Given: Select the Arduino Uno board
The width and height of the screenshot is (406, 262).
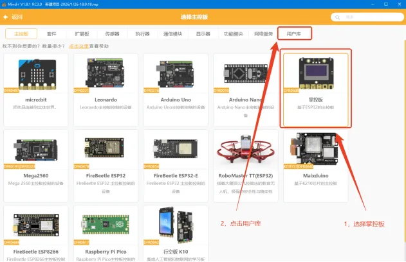Looking at the screenshot, I should click(176, 90).
